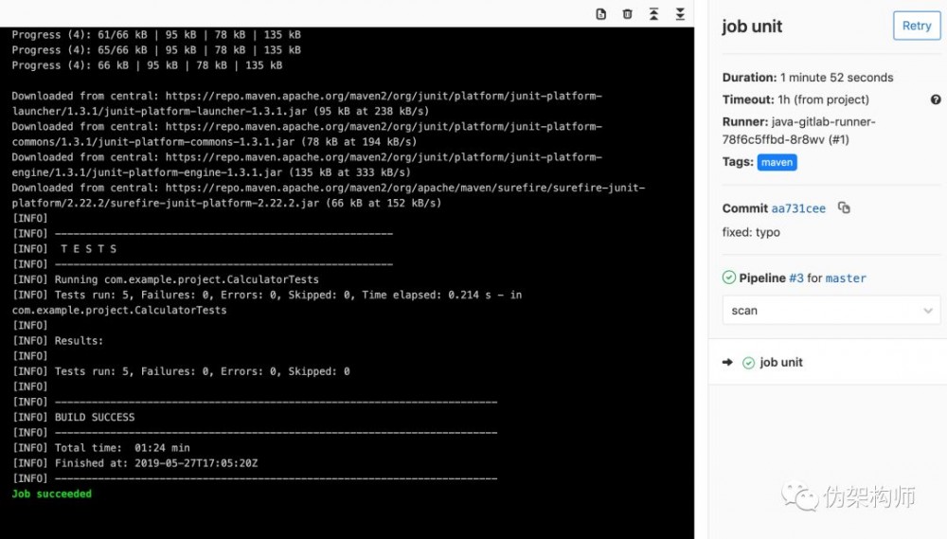947x539 pixels.
Task: Click the maven tag badge
Action: (777, 162)
